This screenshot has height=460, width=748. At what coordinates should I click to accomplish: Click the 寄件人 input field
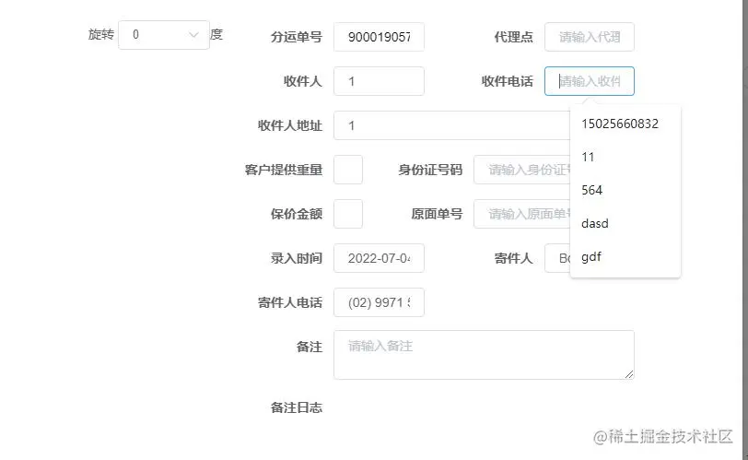(557, 258)
